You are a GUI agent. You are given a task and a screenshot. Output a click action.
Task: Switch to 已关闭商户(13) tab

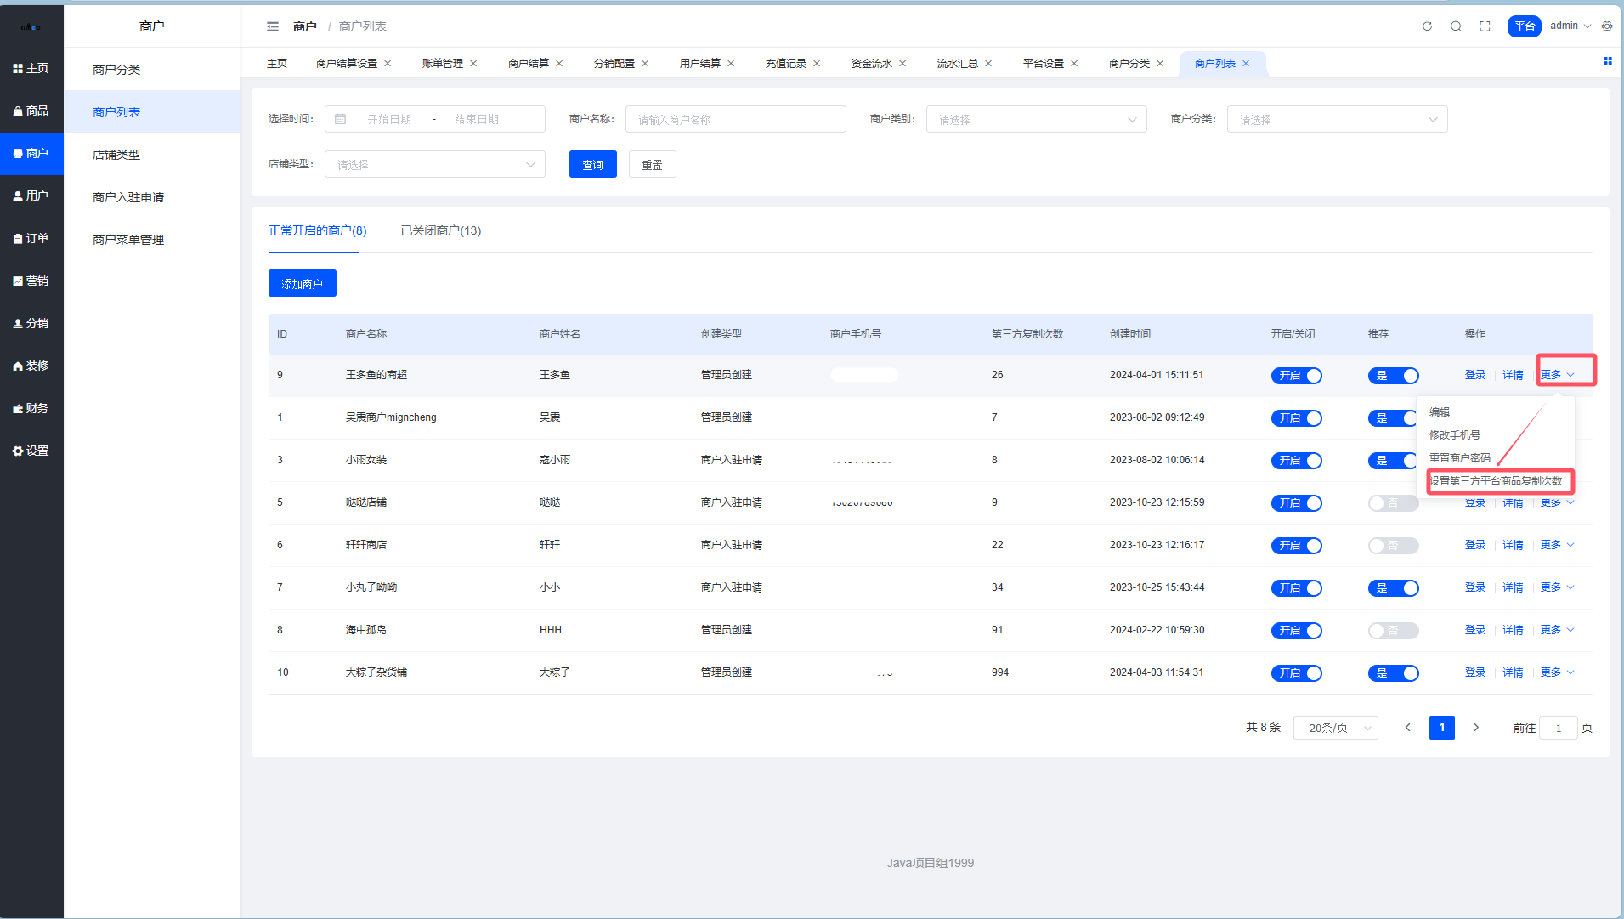[x=440, y=231]
